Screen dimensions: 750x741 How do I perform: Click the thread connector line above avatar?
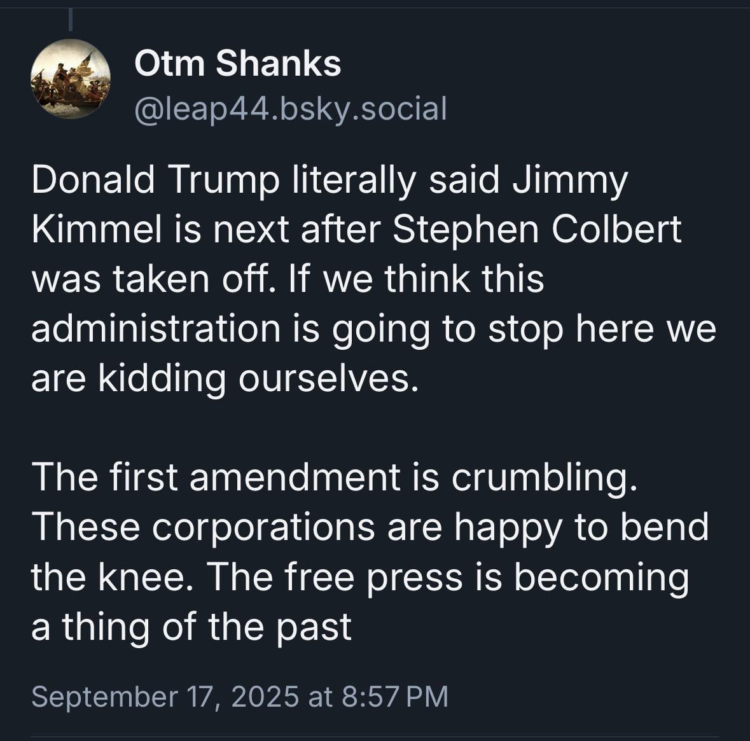point(71,20)
